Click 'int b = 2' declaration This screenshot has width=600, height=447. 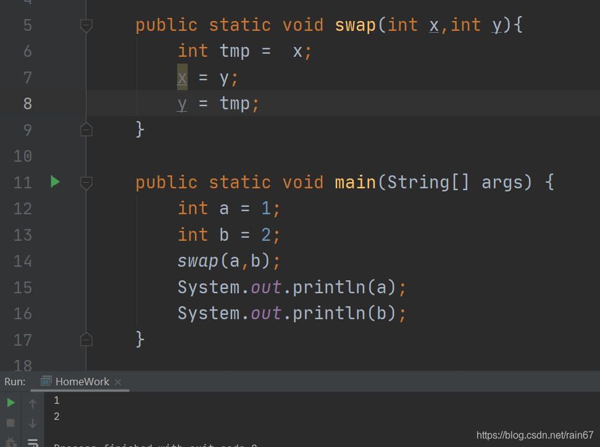229,235
